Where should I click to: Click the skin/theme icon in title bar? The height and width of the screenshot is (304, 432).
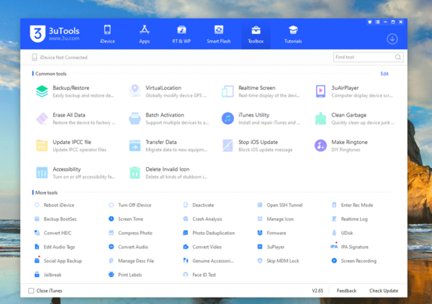(x=370, y=22)
